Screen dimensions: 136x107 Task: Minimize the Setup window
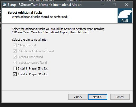point(103,5)
